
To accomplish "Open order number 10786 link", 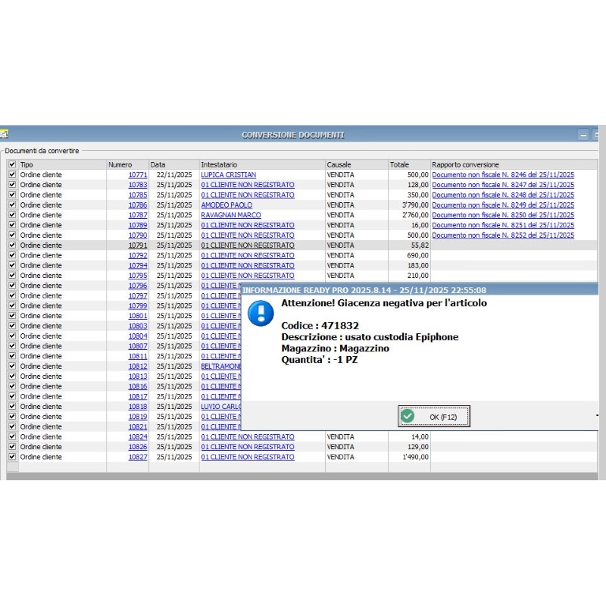I will [138, 205].
